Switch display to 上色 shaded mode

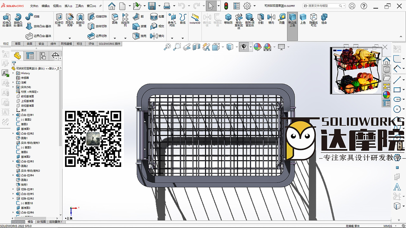pos(303,19)
